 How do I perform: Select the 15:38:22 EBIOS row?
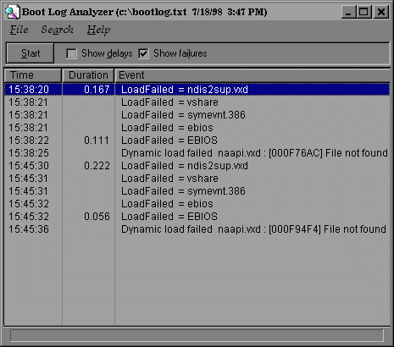coord(197,140)
